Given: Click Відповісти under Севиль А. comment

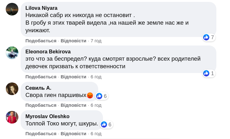Looking at the screenshot, I should tap(73, 105).
